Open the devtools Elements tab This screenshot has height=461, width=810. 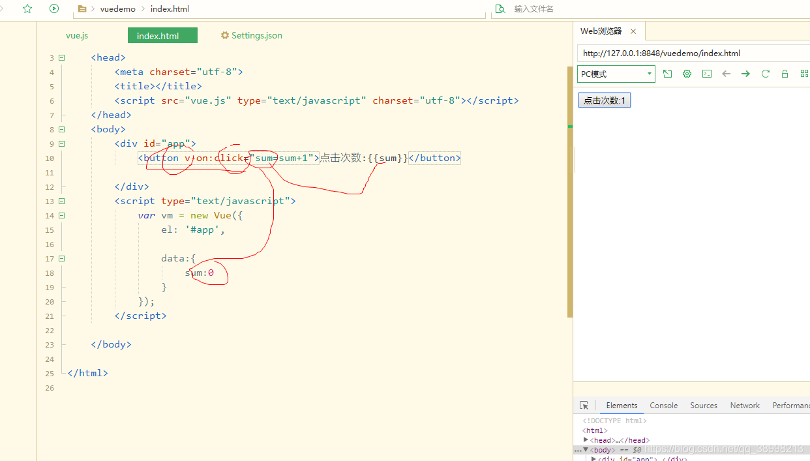[x=622, y=405]
